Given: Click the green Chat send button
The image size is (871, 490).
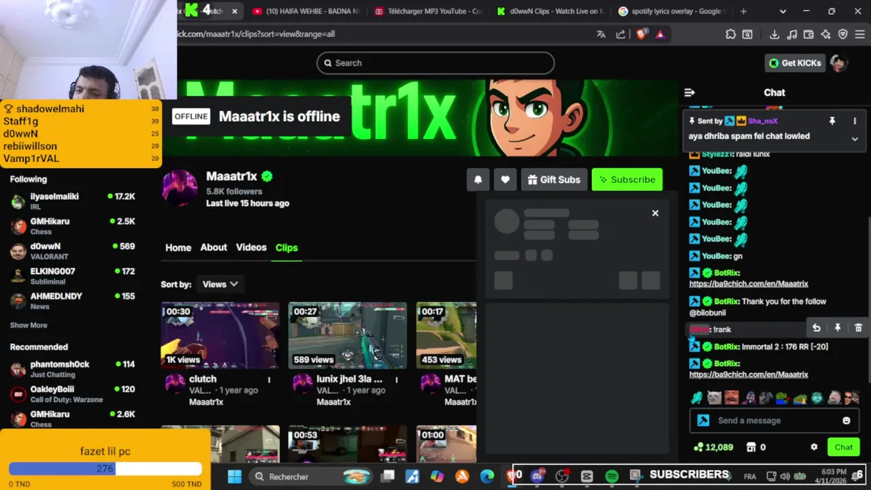Looking at the screenshot, I should coord(844,447).
